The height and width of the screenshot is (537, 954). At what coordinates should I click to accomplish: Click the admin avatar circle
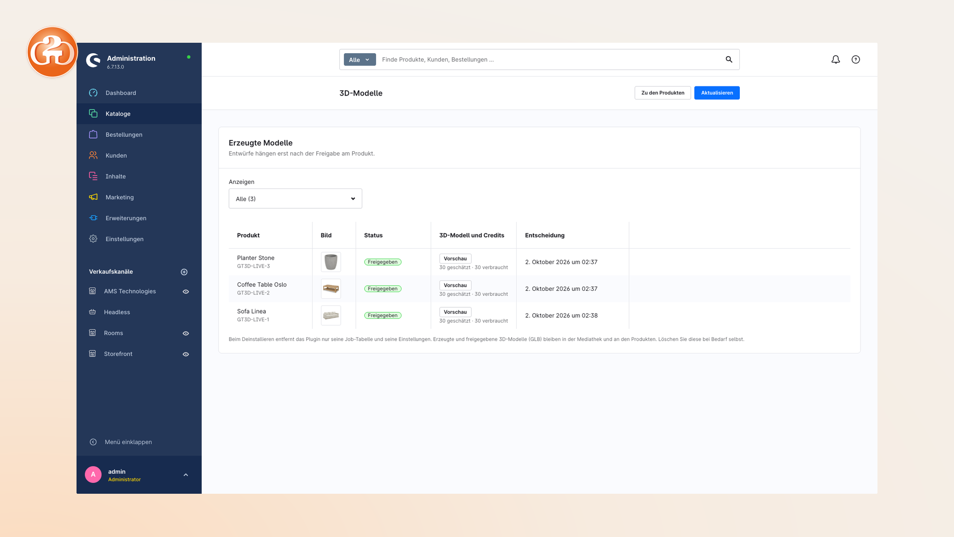click(x=93, y=475)
